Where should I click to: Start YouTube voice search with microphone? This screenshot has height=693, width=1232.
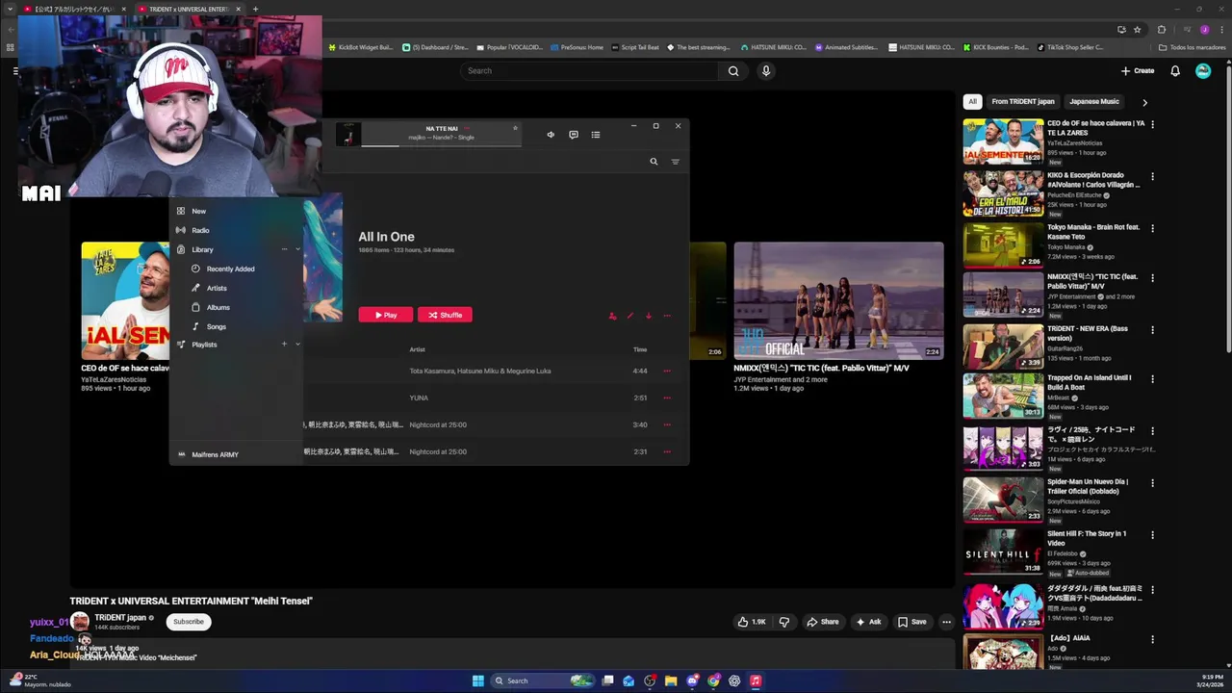pyautogui.click(x=766, y=70)
